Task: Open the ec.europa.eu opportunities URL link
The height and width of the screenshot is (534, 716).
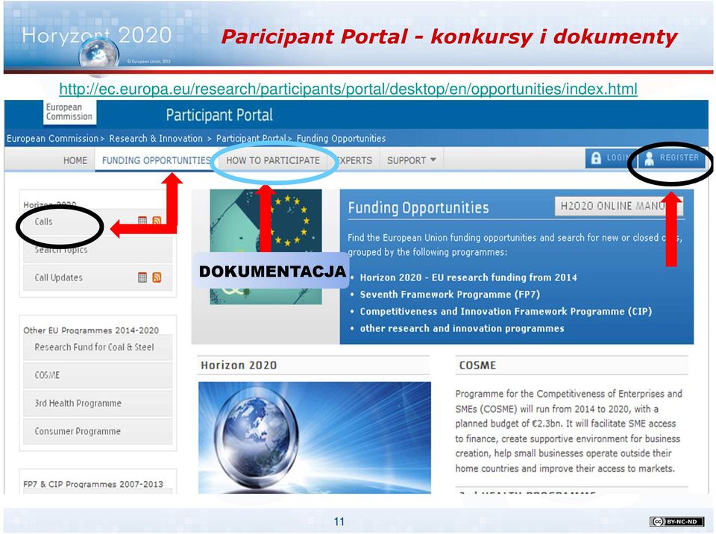Action: (x=348, y=89)
